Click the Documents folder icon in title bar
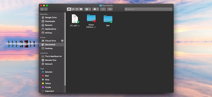The height and width of the screenshot is (97, 212). [101, 6]
